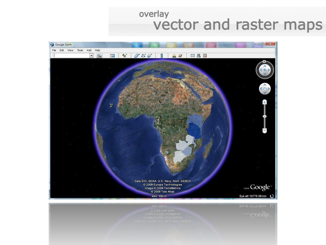This screenshot has width=326, height=245.
Task: Click in the search input field
Action: pos(71,56)
